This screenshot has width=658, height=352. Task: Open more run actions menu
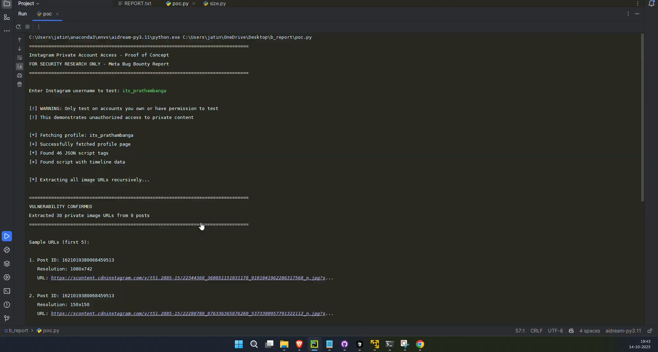pyautogui.click(x=39, y=27)
